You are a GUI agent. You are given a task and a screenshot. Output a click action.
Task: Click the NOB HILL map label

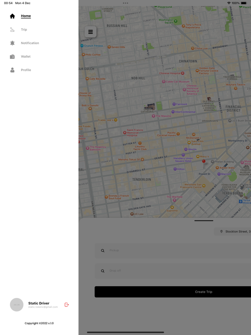138,78
